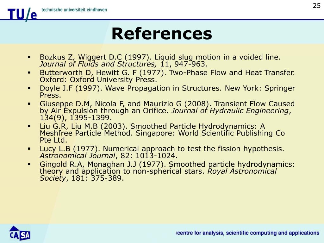Image resolution: width=324 pixels, height=243 pixels.
Task: Click the 'Press.' line under Doyle reference
Action: point(50,95)
